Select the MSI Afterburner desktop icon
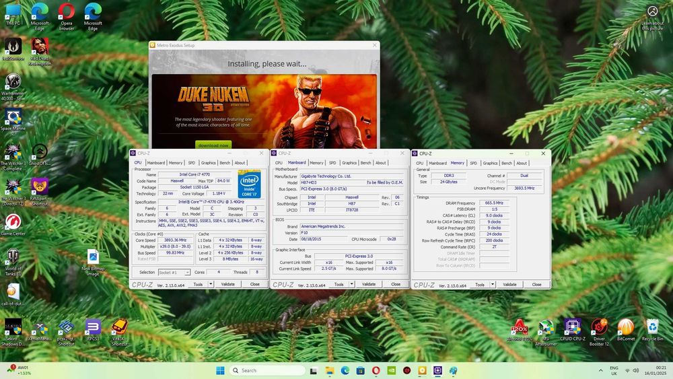The width and height of the screenshot is (673, 379). click(x=546, y=333)
